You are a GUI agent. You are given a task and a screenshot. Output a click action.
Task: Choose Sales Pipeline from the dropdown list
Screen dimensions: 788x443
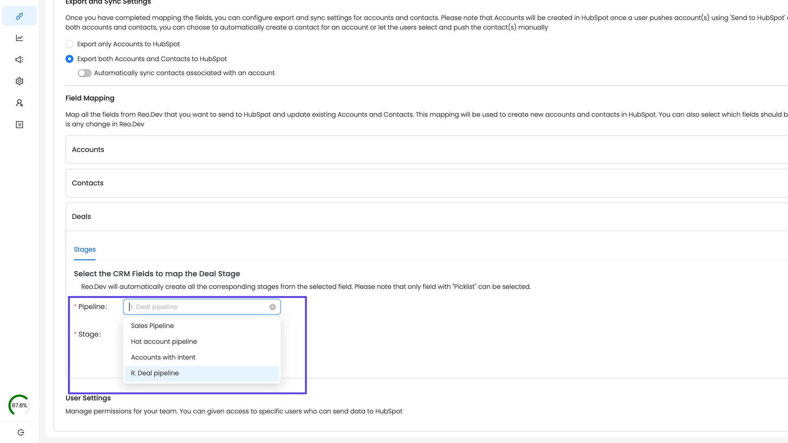tap(152, 326)
